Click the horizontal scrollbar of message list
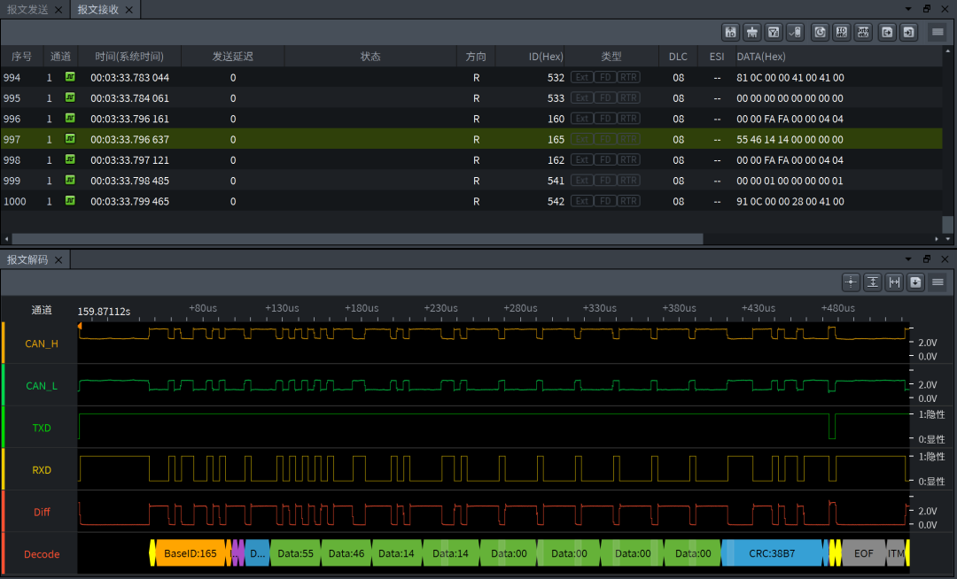 (x=354, y=239)
